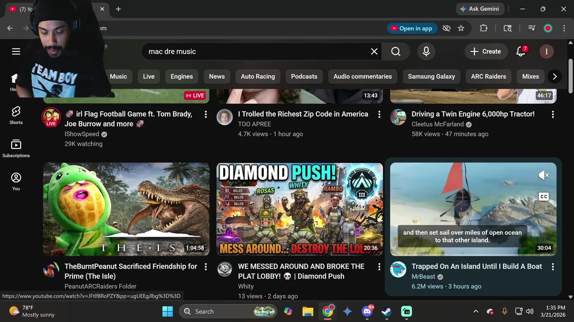Image resolution: width=574 pixels, height=322 pixels.
Task: Select the Samsung Galaxy chip
Action: [431, 76]
